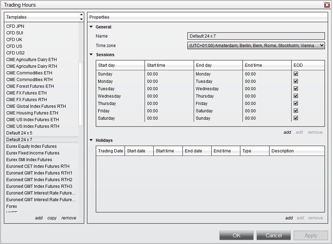
Task: Toggle EOD checkbox for Saturday session
Action: click(295, 118)
